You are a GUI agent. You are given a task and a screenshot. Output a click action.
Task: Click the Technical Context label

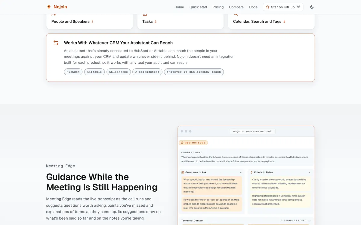tap(192, 220)
